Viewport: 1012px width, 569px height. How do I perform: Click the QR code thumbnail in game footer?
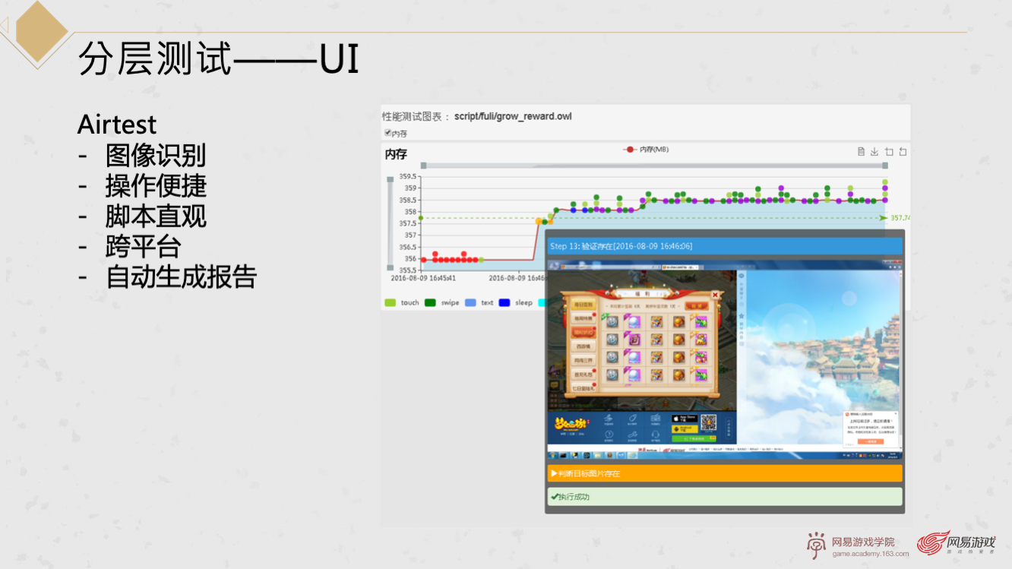click(x=708, y=422)
